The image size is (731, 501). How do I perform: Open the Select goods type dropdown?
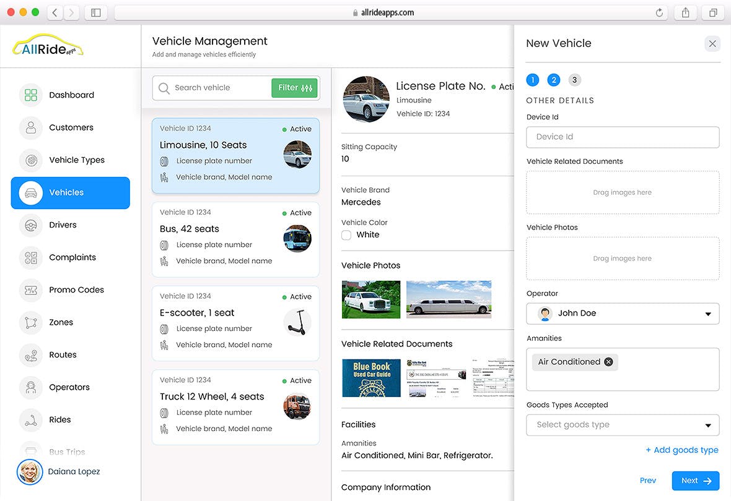(x=623, y=425)
